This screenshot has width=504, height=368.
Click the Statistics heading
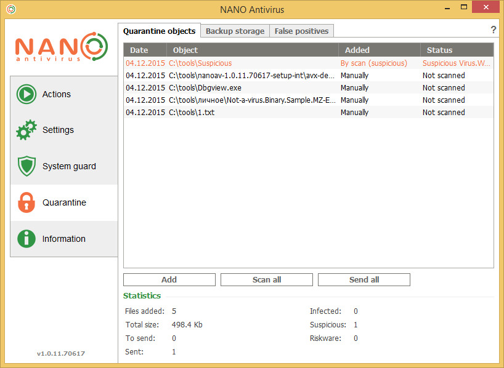click(x=142, y=296)
